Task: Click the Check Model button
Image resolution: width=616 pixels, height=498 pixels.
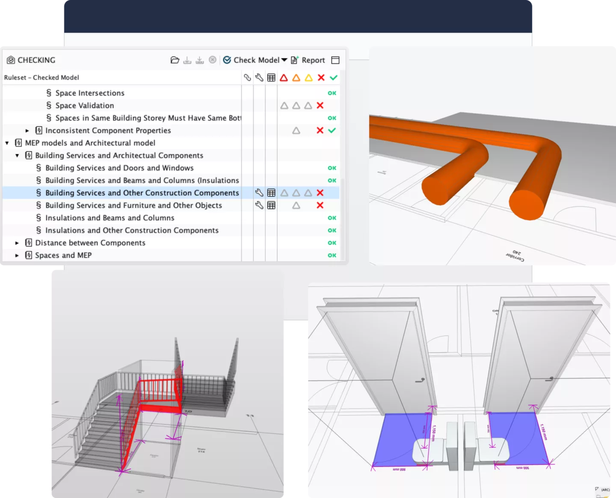Action: 251,60
